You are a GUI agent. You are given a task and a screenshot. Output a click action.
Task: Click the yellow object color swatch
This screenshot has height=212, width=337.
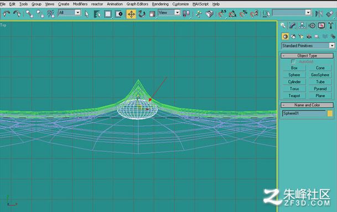tap(330, 113)
